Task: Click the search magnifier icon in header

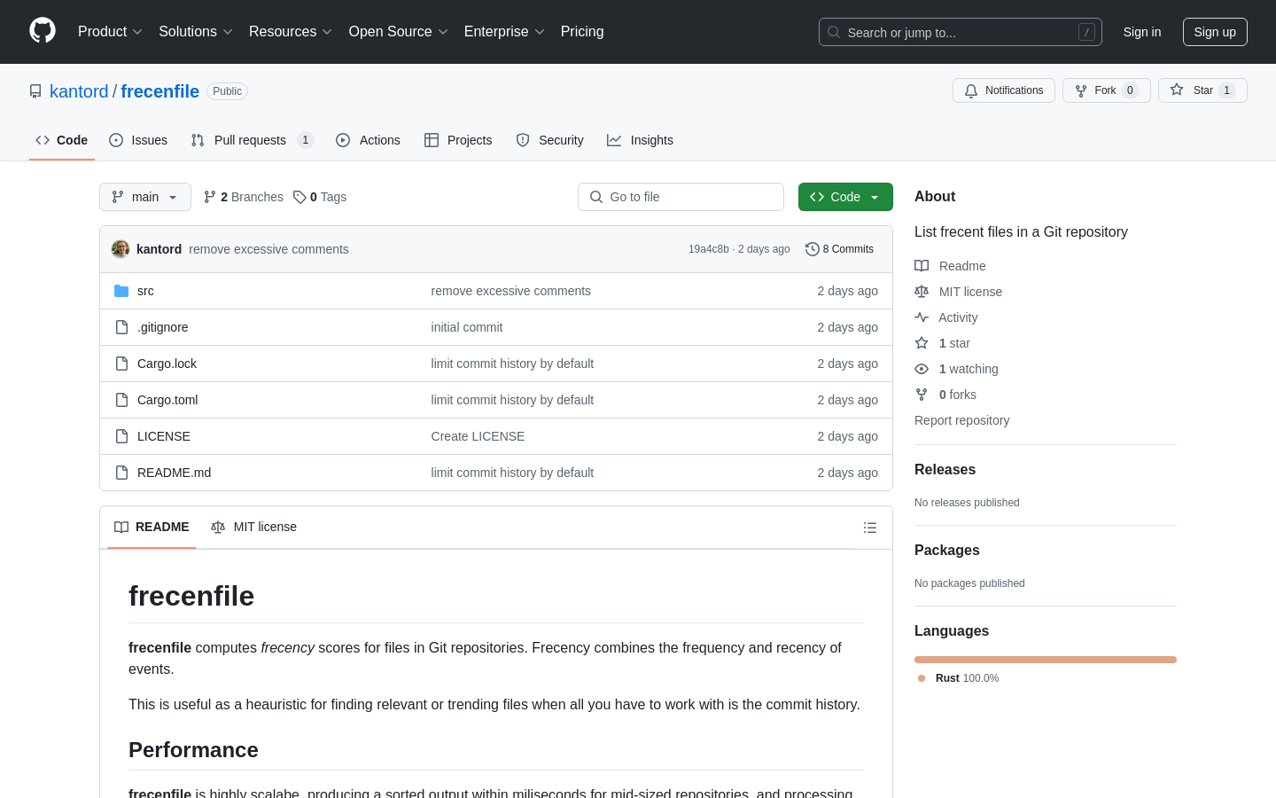Action: 834,32
